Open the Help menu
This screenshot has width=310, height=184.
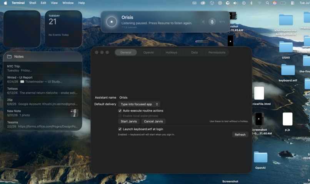[x=82, y=3]
